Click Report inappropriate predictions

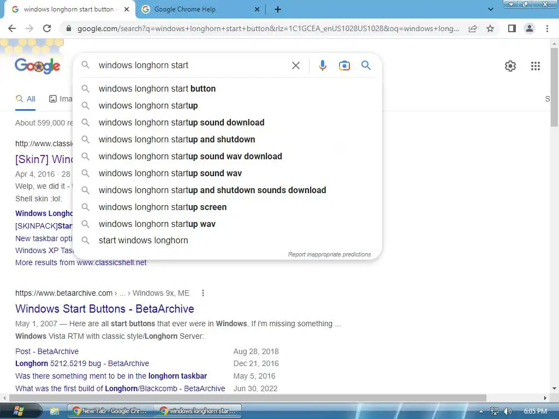click(329, 254)
